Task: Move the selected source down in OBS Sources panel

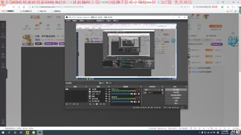Action: pos(104,104)
